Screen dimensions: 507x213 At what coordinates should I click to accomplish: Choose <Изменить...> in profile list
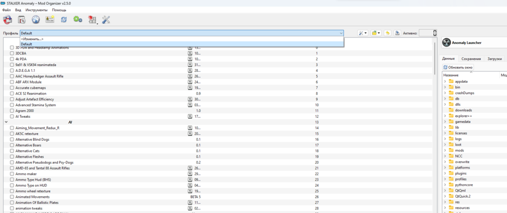click(182, 39)
